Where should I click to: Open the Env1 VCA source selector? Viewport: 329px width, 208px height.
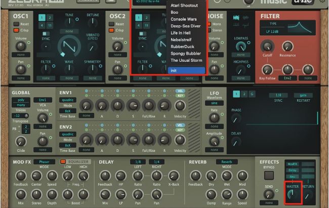(43, 100)
